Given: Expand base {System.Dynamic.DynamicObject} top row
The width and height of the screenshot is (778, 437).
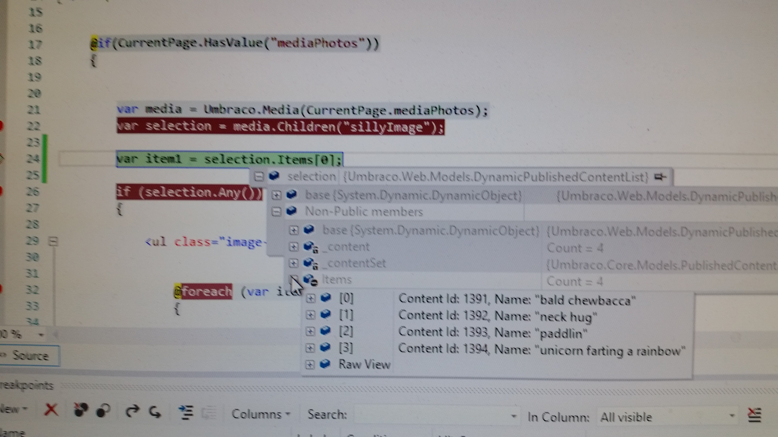Looking at the screenshot, I should [276, 195].
